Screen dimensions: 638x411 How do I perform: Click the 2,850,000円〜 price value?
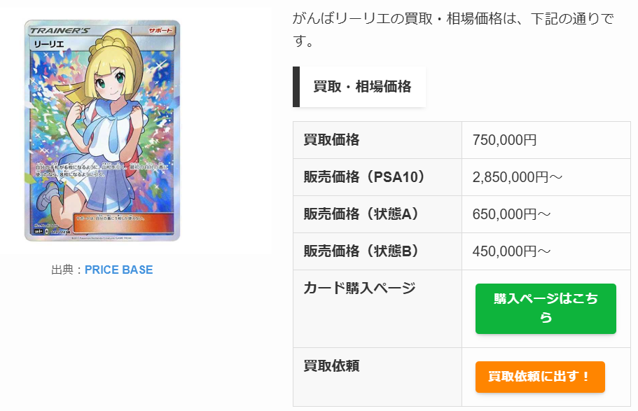(x=518, y=177)
